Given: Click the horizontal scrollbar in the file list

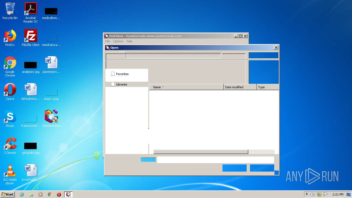Looking at the screenshot, I should [201, 152].
